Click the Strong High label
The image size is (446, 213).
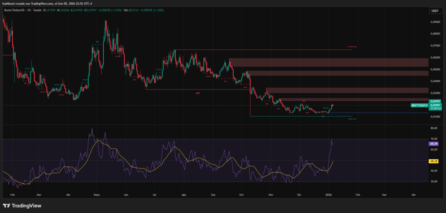[352, 47]
